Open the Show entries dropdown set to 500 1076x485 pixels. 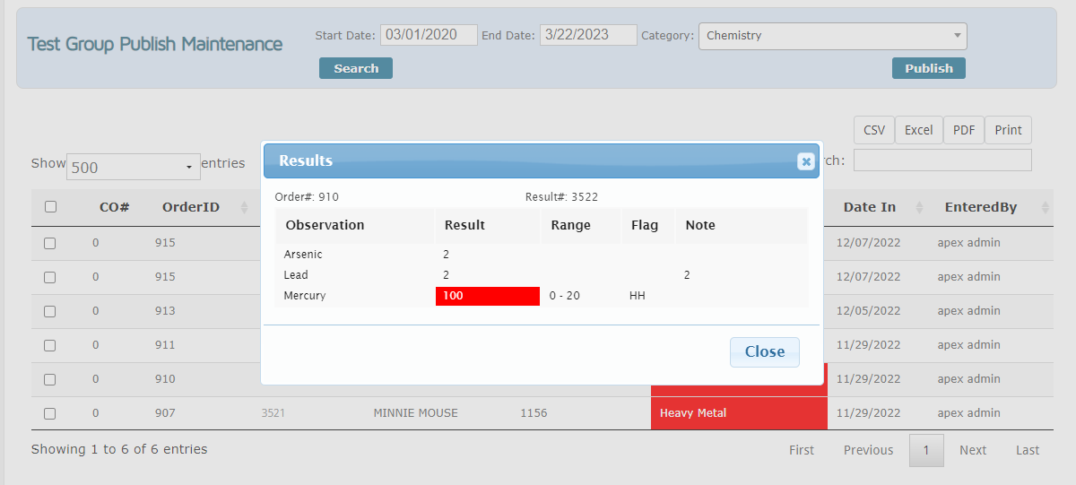(134, 167)
